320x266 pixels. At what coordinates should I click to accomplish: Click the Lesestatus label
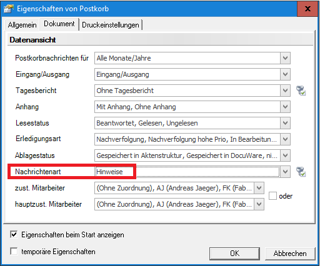(x=32, y=123)
